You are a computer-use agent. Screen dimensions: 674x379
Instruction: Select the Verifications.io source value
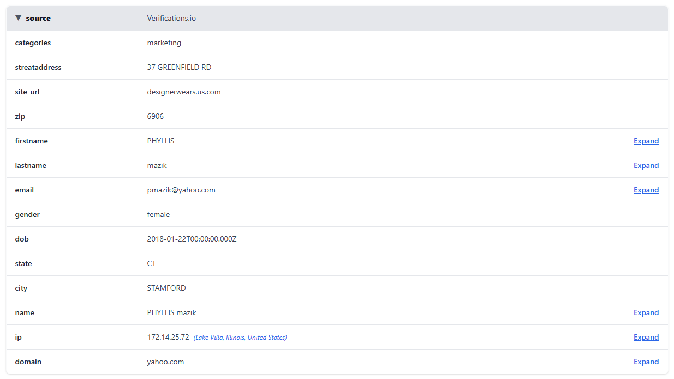point(171,18)
